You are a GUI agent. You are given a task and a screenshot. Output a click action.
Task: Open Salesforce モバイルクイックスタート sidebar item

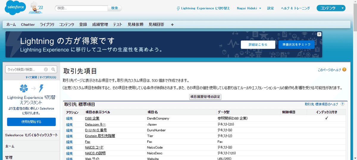[x=32, y=135]
